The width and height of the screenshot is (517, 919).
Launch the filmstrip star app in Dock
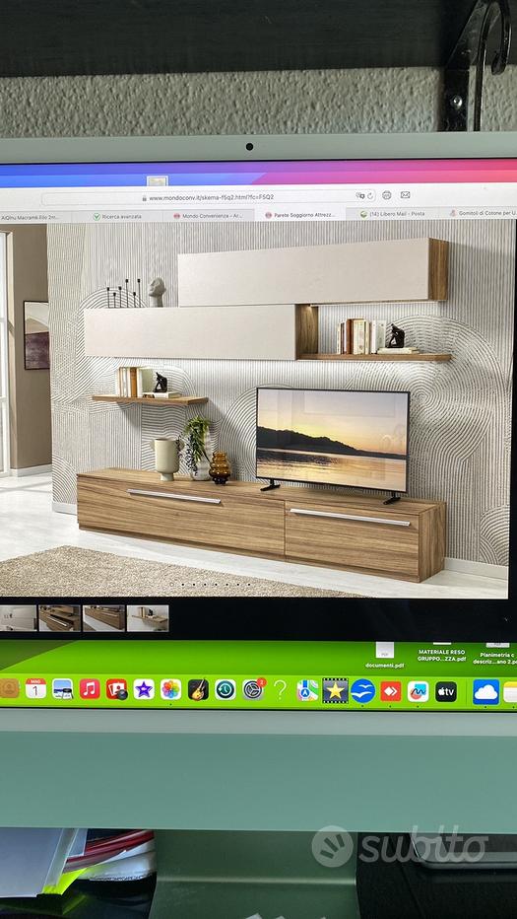click(335, 690)
